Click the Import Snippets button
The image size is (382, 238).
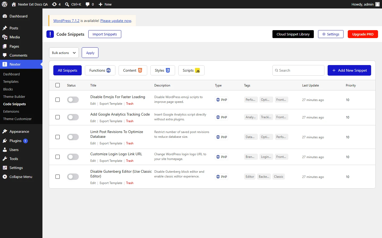(x=105, y=34)
